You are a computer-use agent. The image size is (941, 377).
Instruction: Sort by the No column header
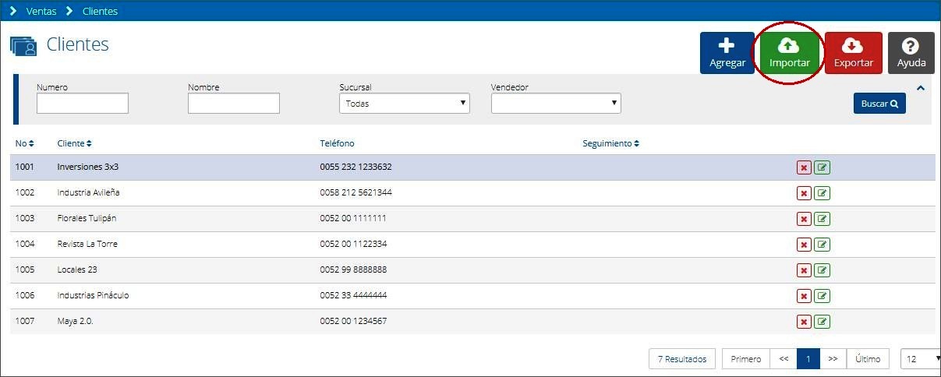click(25, 143)
